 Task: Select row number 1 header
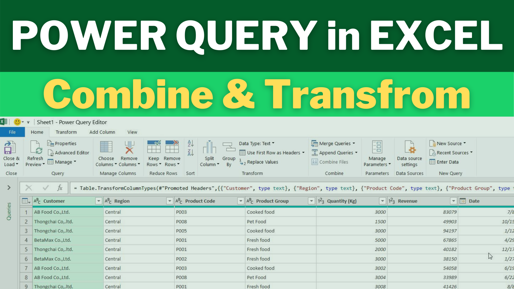tap(26, 212)
